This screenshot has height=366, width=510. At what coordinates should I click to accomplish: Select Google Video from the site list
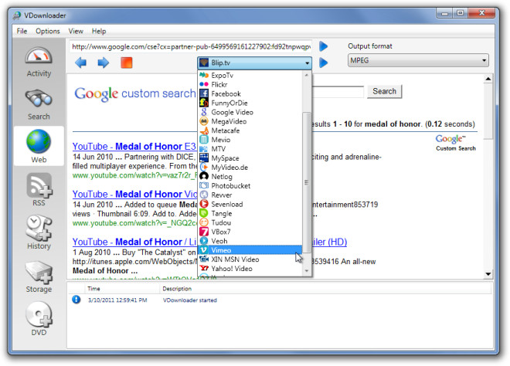click(x=250, y=112)
